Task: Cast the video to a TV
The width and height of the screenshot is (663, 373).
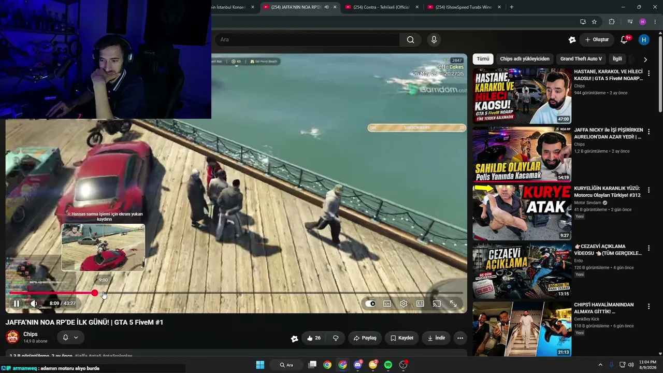Action: [x=437, y=304]
